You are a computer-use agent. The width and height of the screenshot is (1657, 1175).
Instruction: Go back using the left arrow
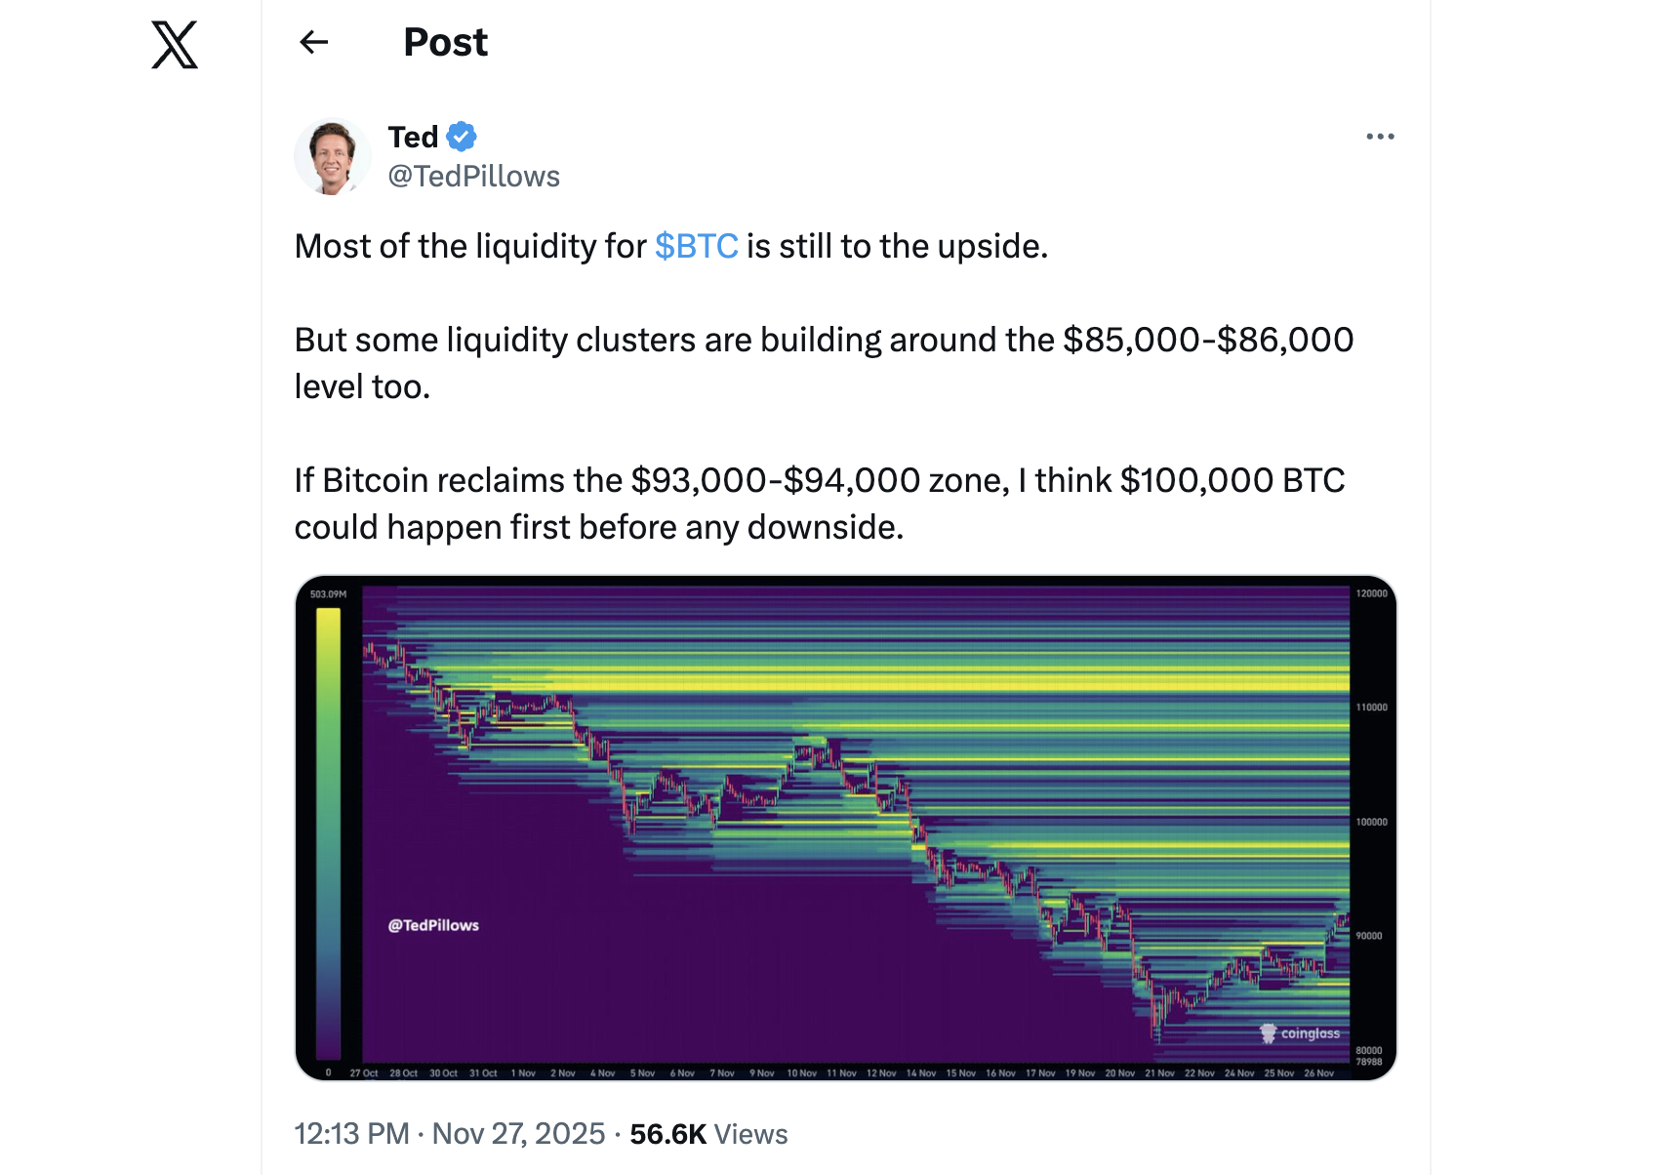(x=314, y=42)
